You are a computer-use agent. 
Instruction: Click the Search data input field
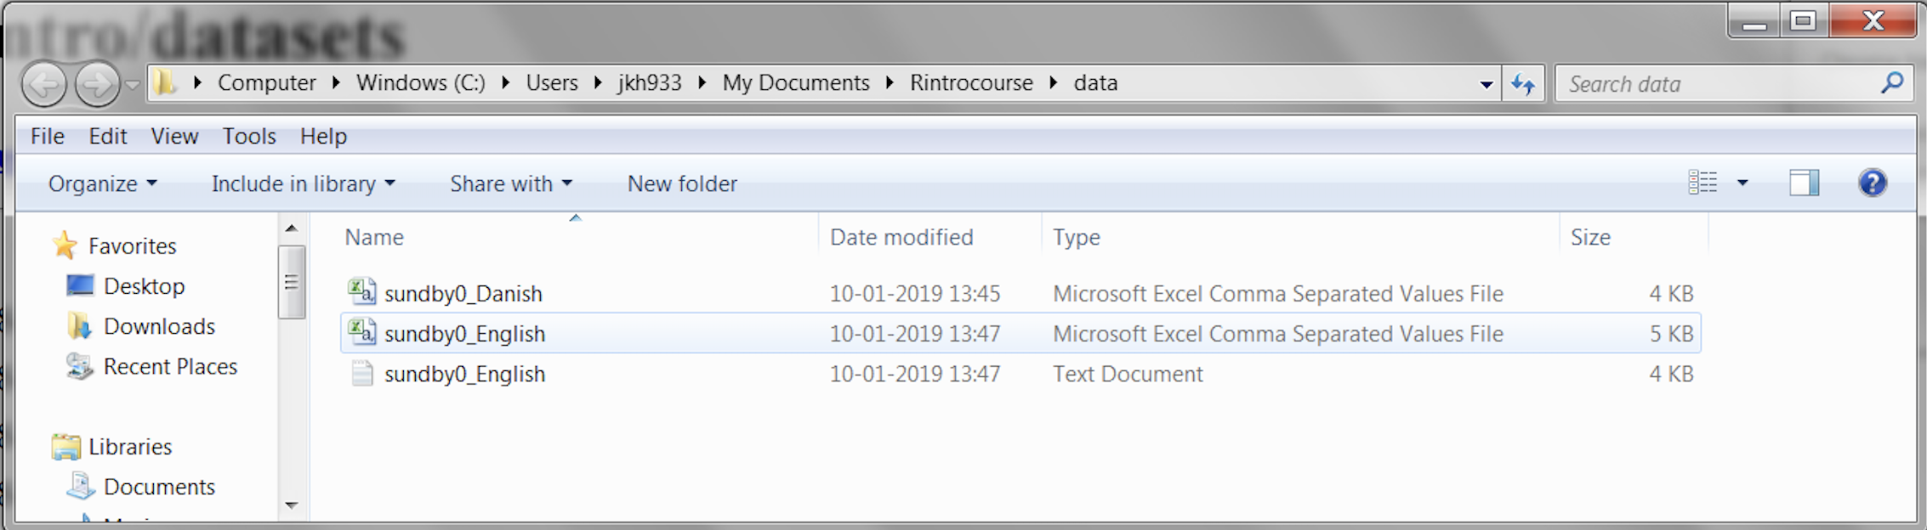1718,84
